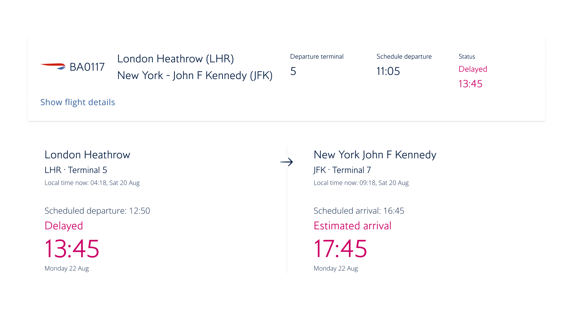Click the Schedule departure label
This screenshot has height=322, width=573.
point(404,57)
